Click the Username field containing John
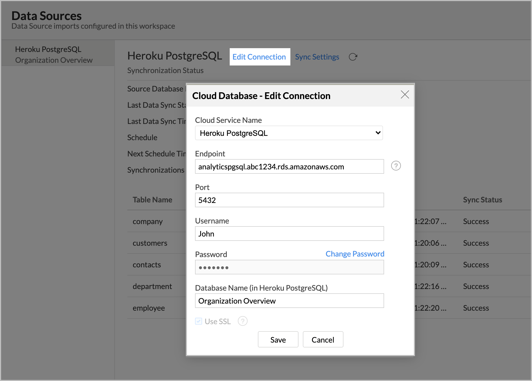 (x=289, y=233)
